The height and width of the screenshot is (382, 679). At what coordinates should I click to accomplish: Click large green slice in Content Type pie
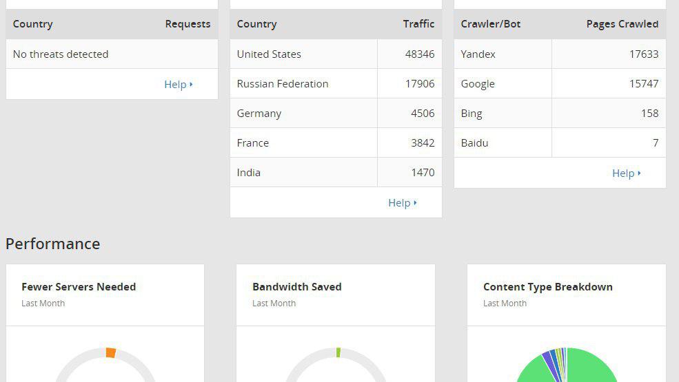pyautogui.click(x=593, y=368)
